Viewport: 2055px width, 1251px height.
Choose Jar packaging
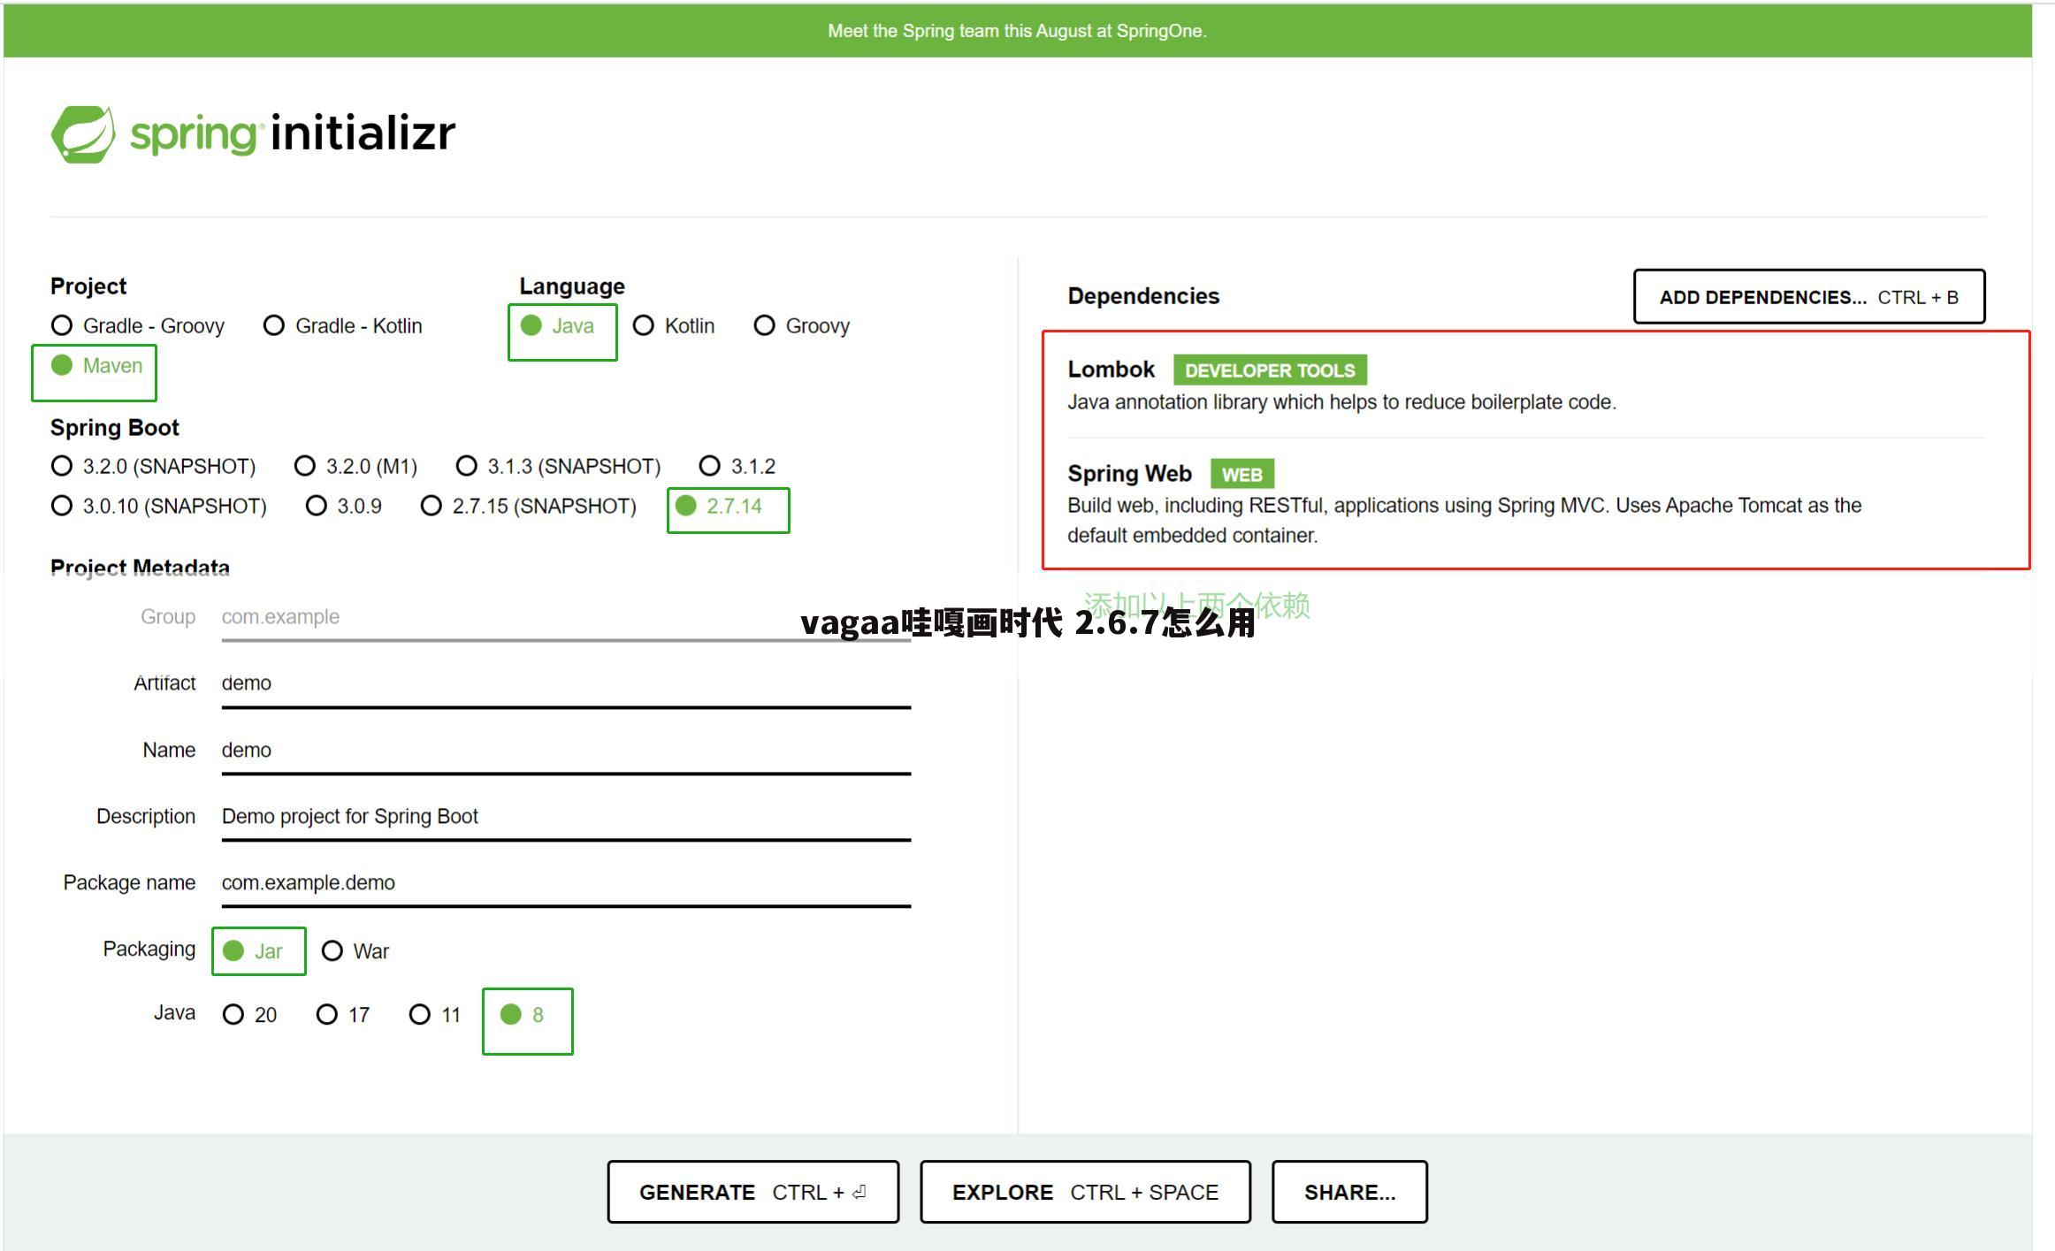(253, 951)
